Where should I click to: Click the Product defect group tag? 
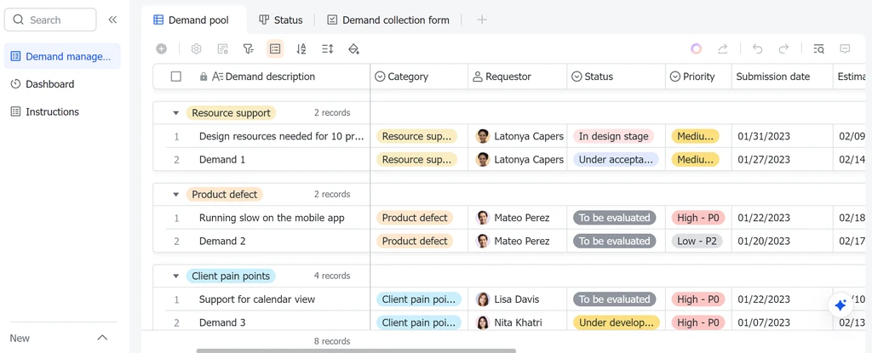[x=224, y=195]
